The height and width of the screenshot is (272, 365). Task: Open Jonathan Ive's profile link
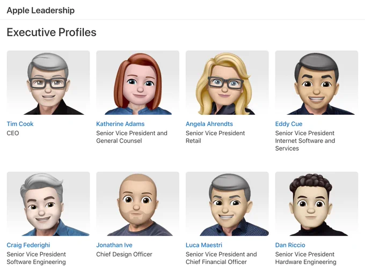pos(114,245)
